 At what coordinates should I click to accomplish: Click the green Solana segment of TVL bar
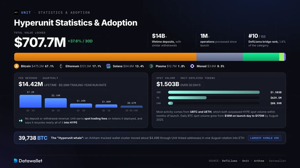point(261,57)
